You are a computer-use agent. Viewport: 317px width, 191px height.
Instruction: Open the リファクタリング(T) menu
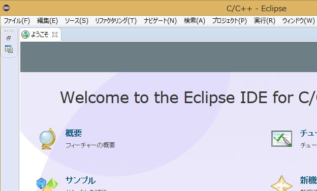pyautogui.click(x=116, y=21)
